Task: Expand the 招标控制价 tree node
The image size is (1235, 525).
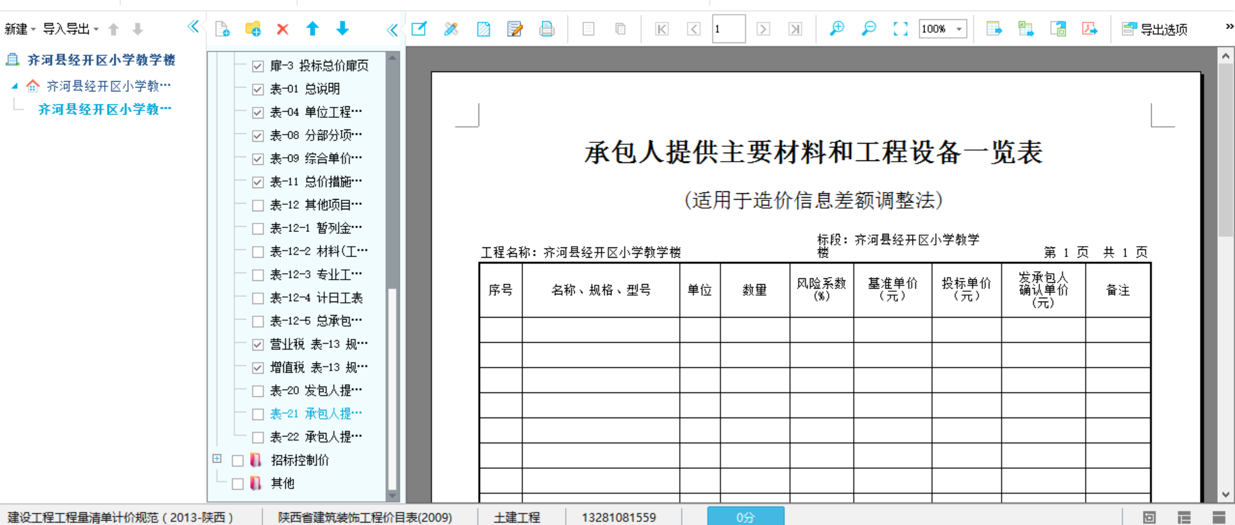Action: pos(217,459)
